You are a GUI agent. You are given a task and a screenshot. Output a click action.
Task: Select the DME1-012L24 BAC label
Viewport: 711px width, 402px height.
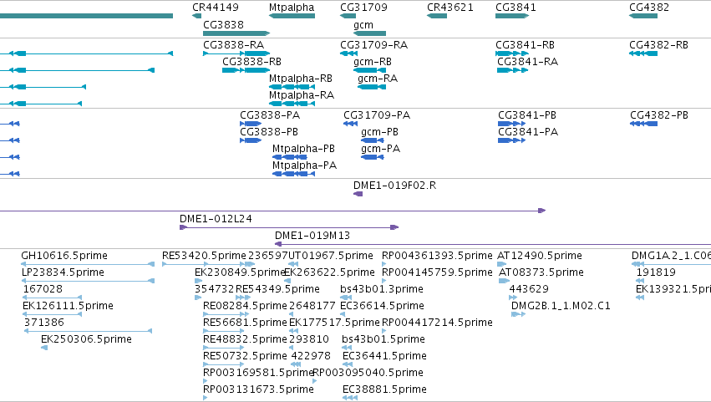(216, 219)
